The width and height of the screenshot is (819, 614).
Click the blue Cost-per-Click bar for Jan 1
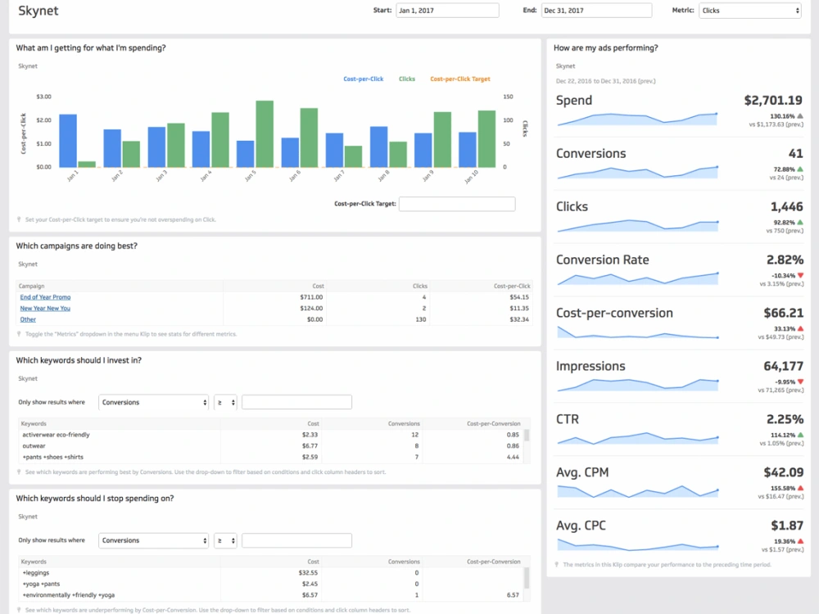click(68, 141)
